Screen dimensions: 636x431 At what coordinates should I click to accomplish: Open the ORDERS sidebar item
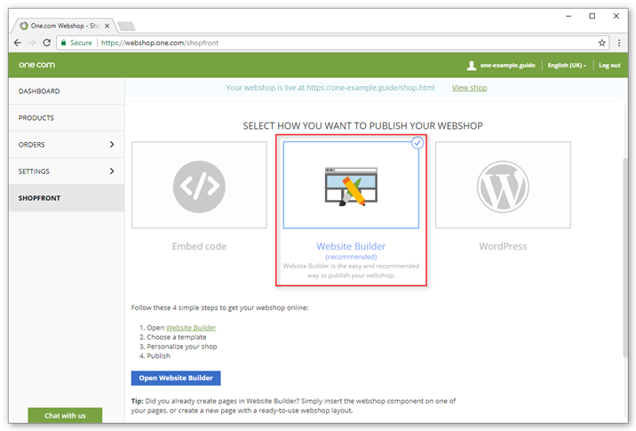click(x=67, y=145)
